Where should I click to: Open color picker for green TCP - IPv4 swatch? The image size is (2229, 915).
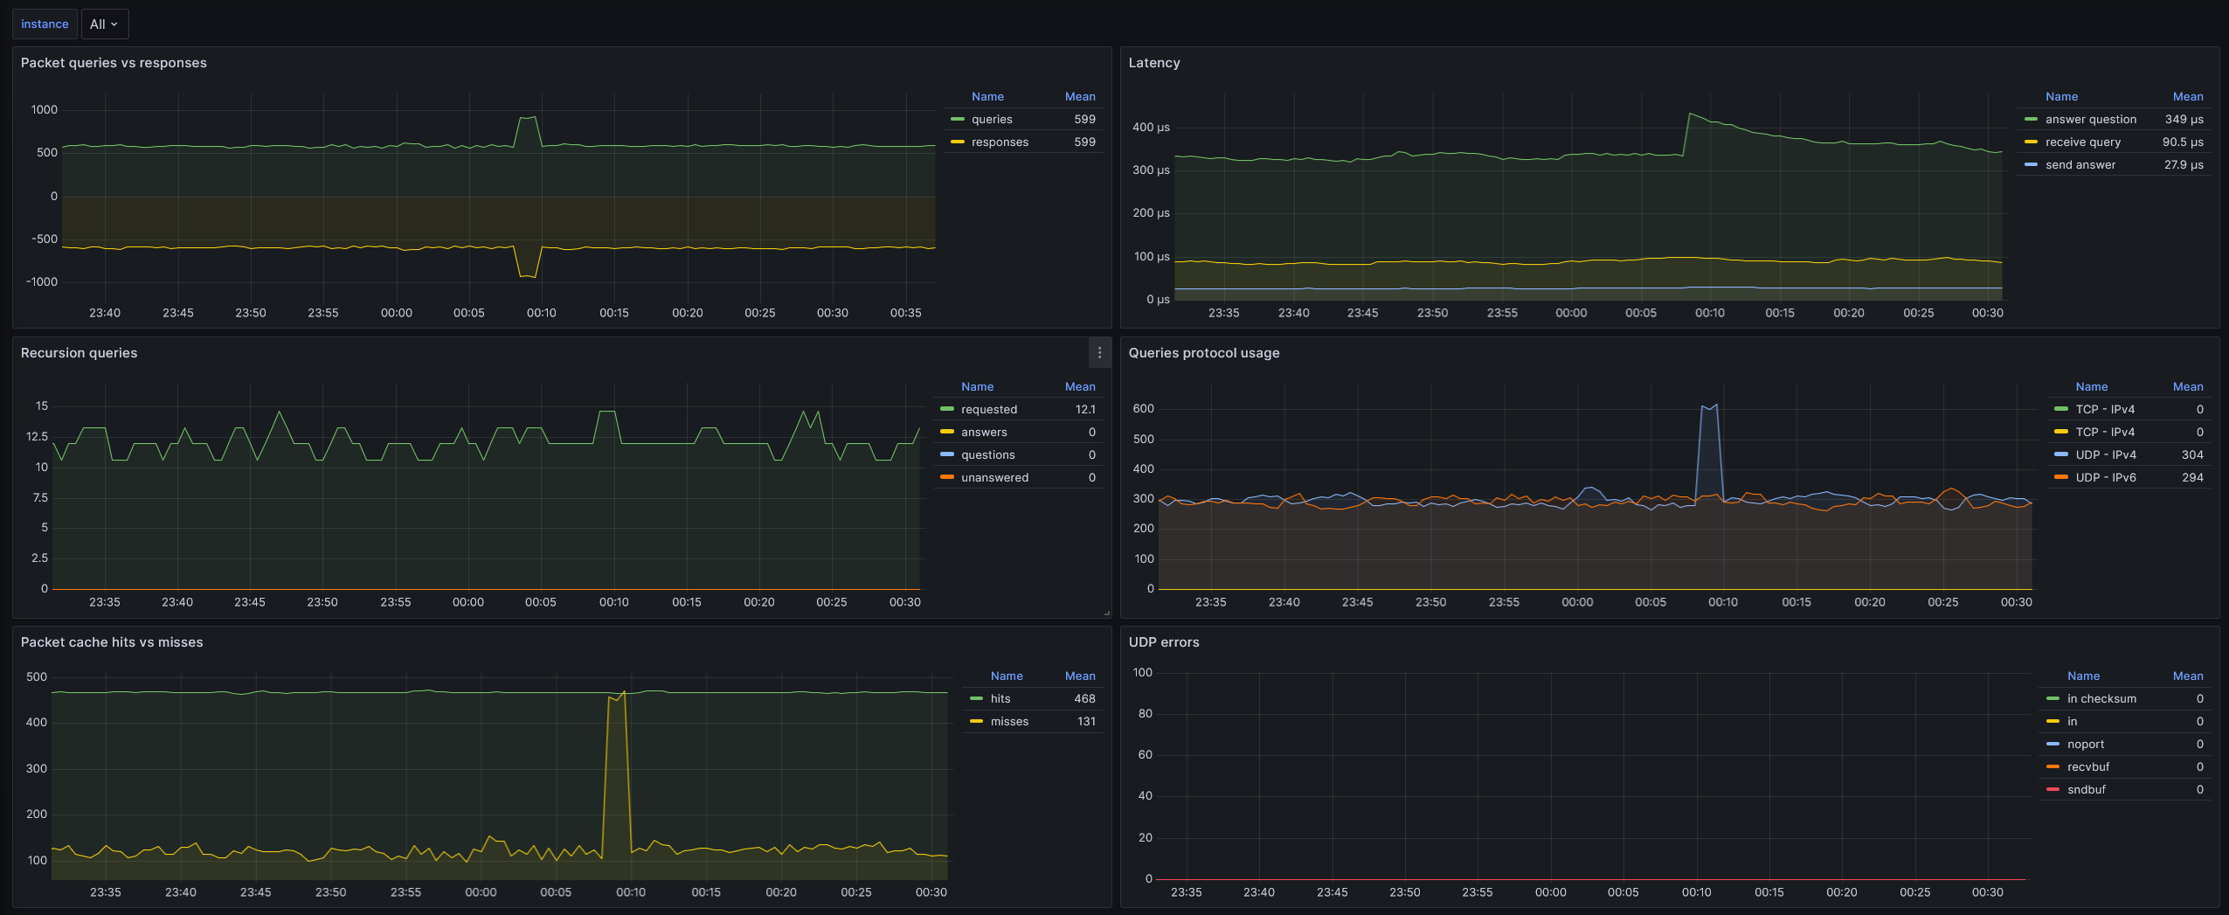point(2061,410)
